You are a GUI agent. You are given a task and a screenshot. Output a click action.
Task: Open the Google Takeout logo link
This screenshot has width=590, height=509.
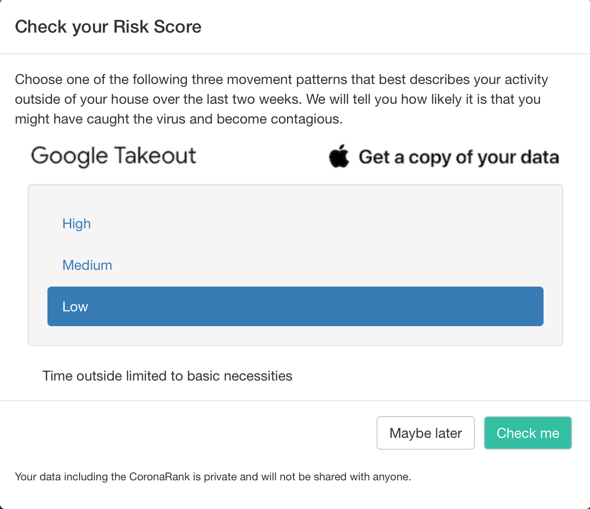[113, 156]
